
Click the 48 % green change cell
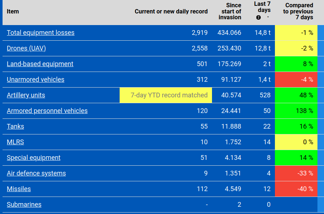click(x=296, y=95)
